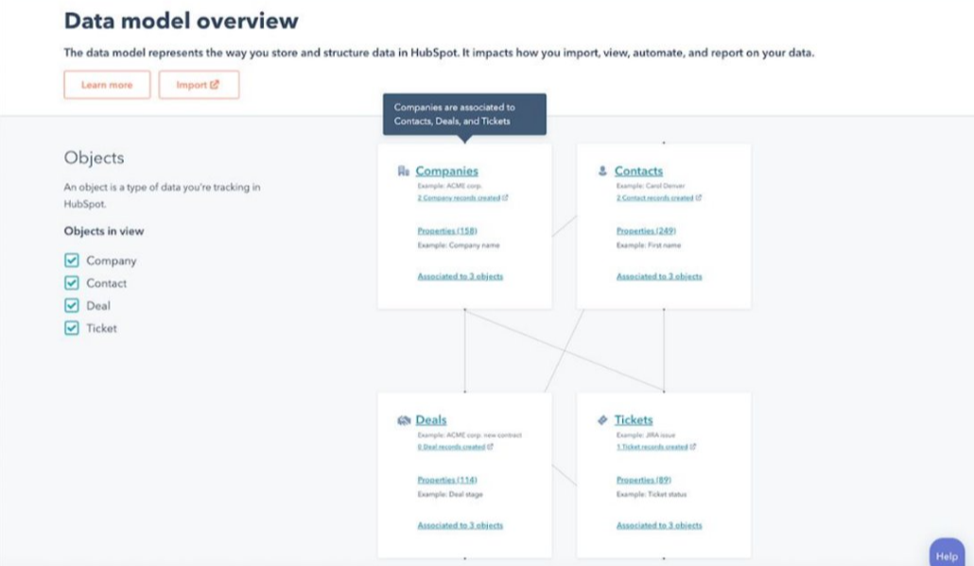Open the Deals object link
This screenshot has width=974, height=566.
[431, 420]
